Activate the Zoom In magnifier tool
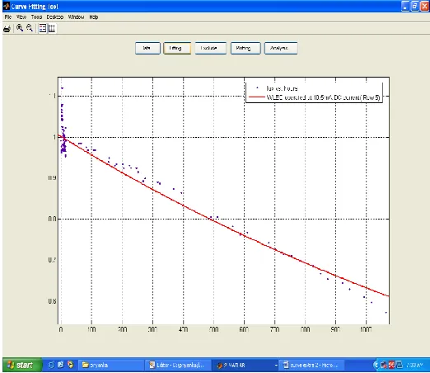Screen dimensions: 430x373 20,28
